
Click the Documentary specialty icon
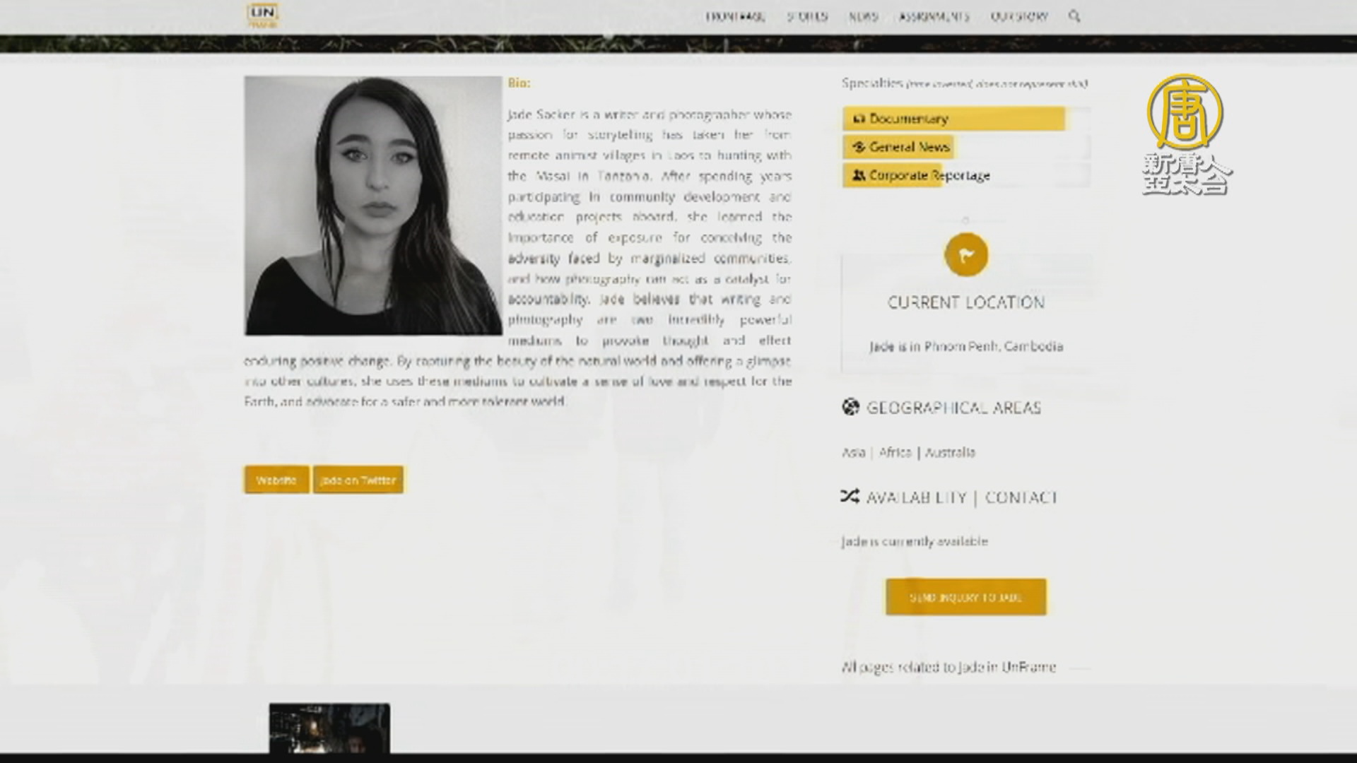point(859,119)
